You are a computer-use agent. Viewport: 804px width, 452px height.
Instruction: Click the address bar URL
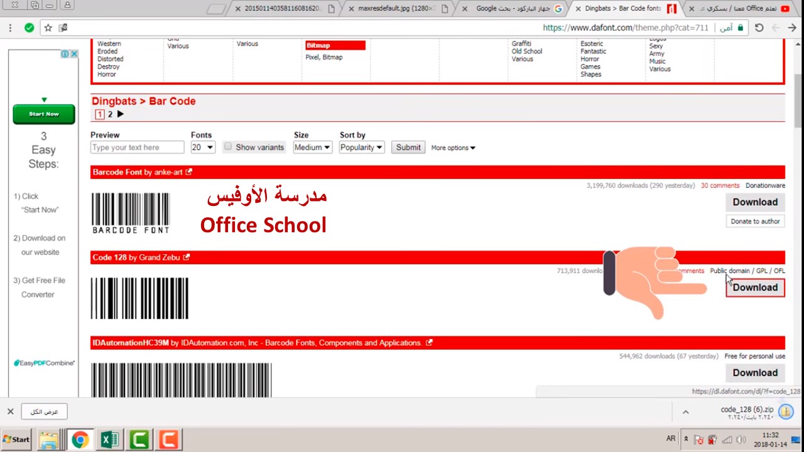pos(626,28)
